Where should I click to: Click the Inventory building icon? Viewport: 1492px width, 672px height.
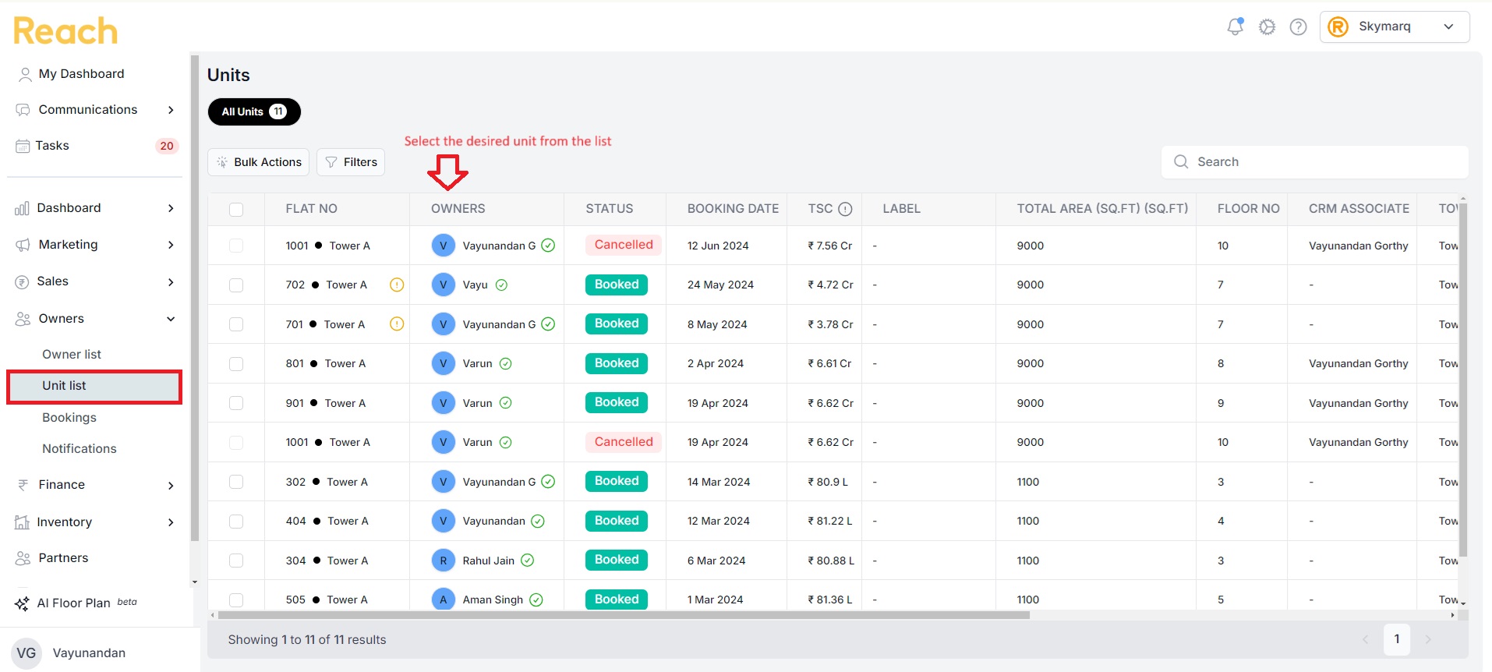[x=22, y=522]
